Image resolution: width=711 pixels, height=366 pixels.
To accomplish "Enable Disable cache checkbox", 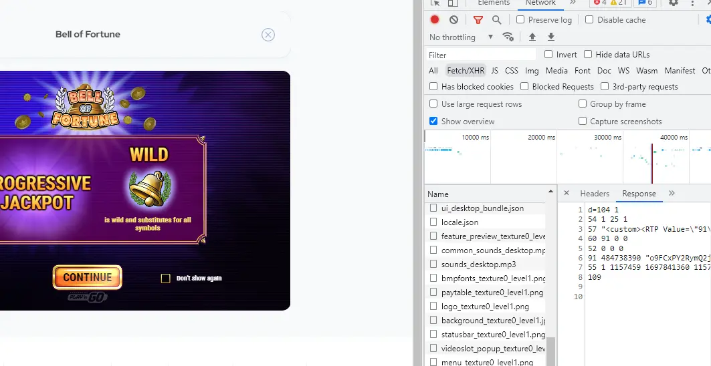I will point(589,19).
